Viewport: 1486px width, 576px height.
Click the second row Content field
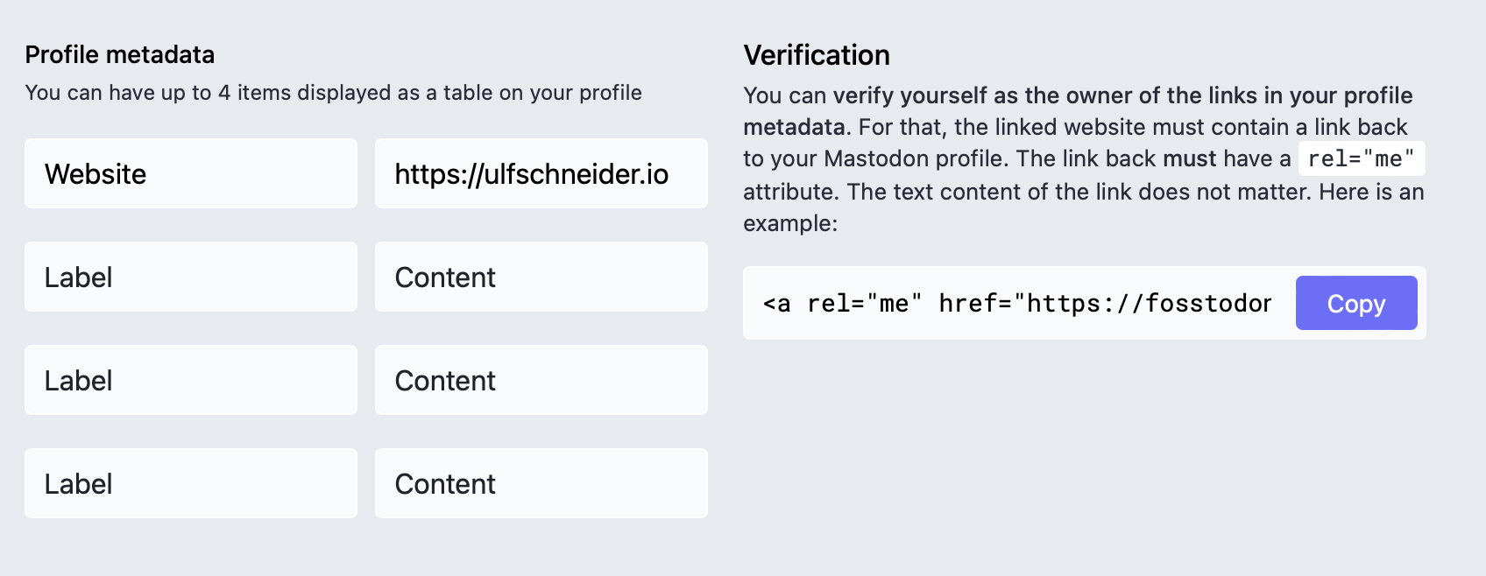[541, 277]
